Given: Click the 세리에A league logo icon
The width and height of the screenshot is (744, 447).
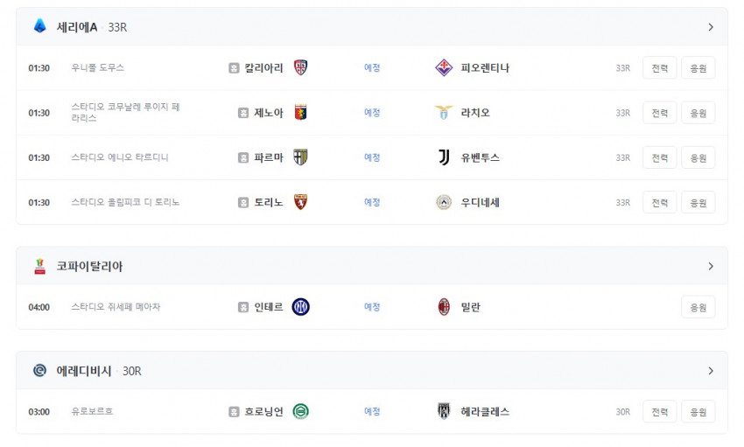Looking at the screenshot, I should click(40, 26).
